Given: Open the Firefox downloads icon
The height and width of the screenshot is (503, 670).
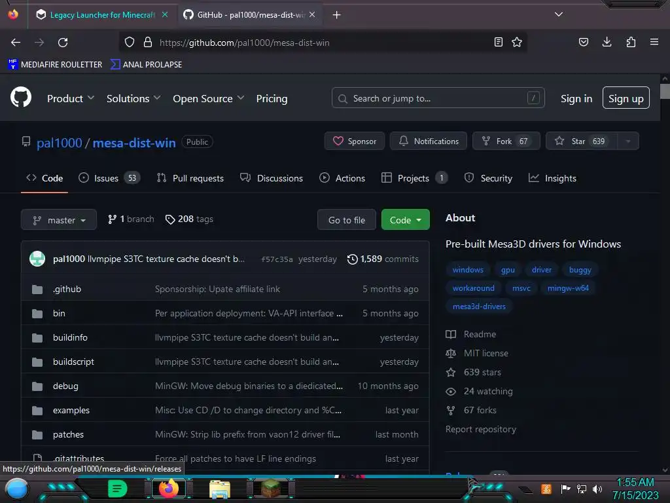Looking at the screenshot, I should (x=607, y=43).
